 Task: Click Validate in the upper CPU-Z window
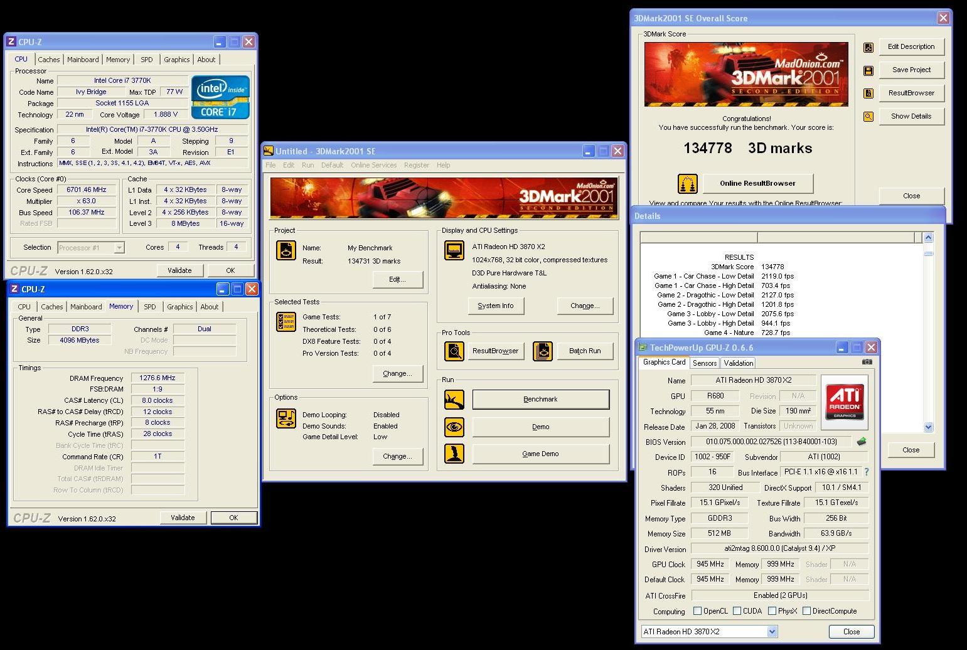179,270
